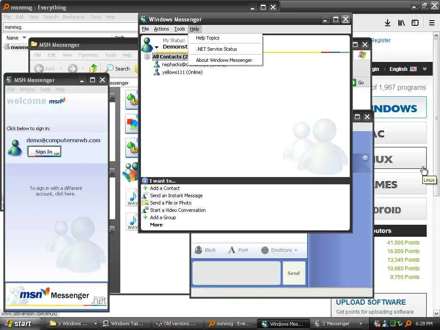The width and height of the screenshot is (440, 330).
Task: Open Help Topics in the Help menu
Action: (x=208, y=38)
